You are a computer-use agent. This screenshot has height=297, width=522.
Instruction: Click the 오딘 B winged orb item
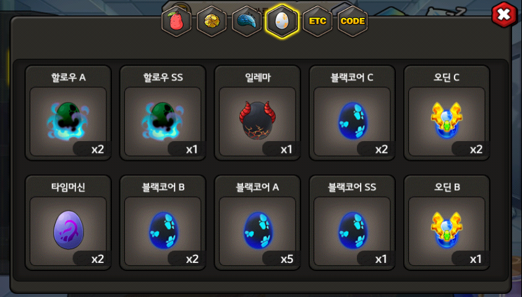[x=447, y=230]
